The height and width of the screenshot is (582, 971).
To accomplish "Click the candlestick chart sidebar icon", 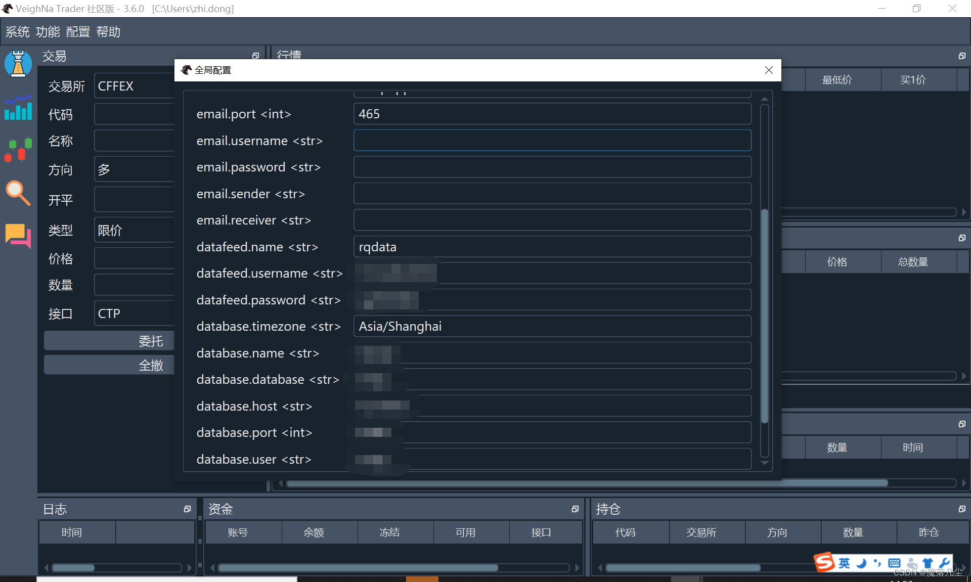I will coord(18,150).
